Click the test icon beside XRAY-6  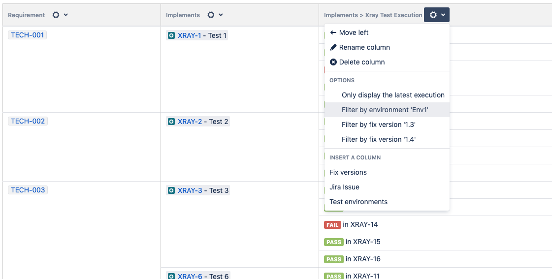171,277
